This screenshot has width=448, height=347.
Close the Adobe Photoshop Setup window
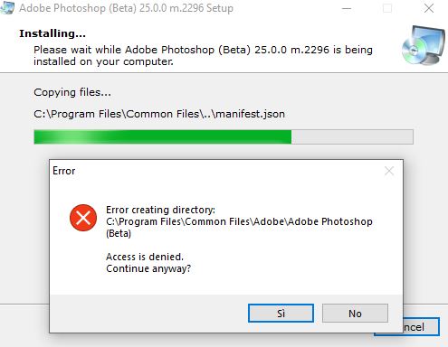point(429,8)
